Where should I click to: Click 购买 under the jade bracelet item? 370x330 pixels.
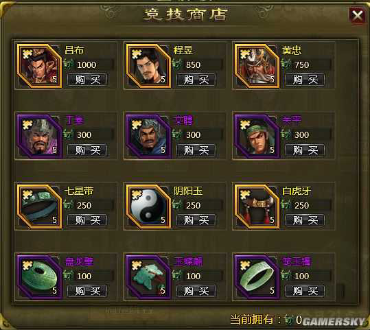(305, 291)
